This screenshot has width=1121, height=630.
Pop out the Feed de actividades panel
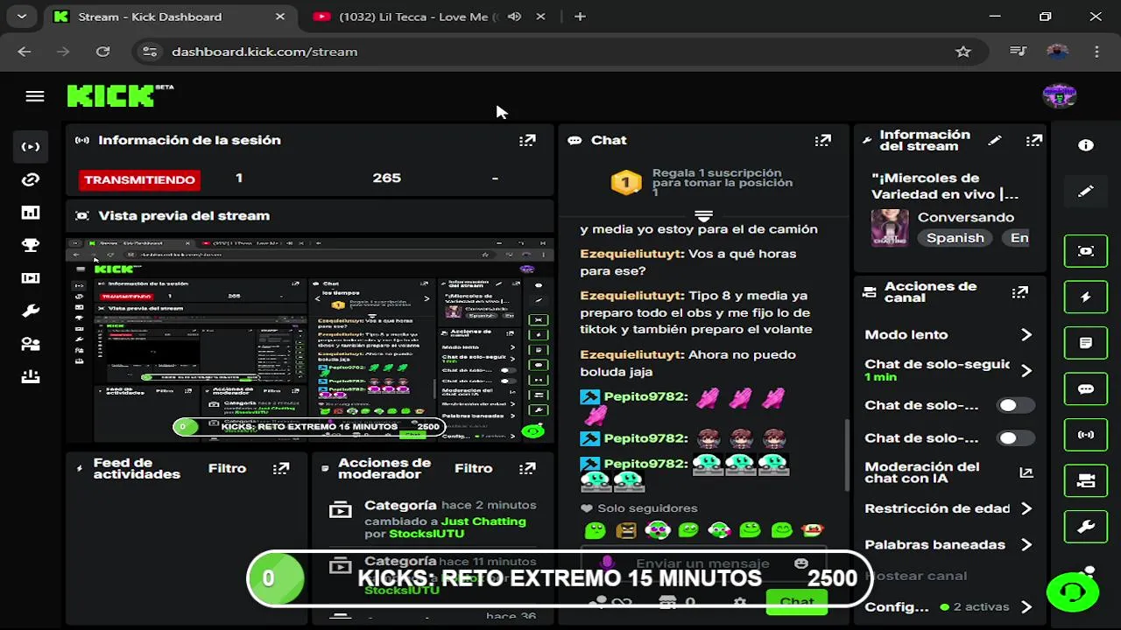(281, 468)
